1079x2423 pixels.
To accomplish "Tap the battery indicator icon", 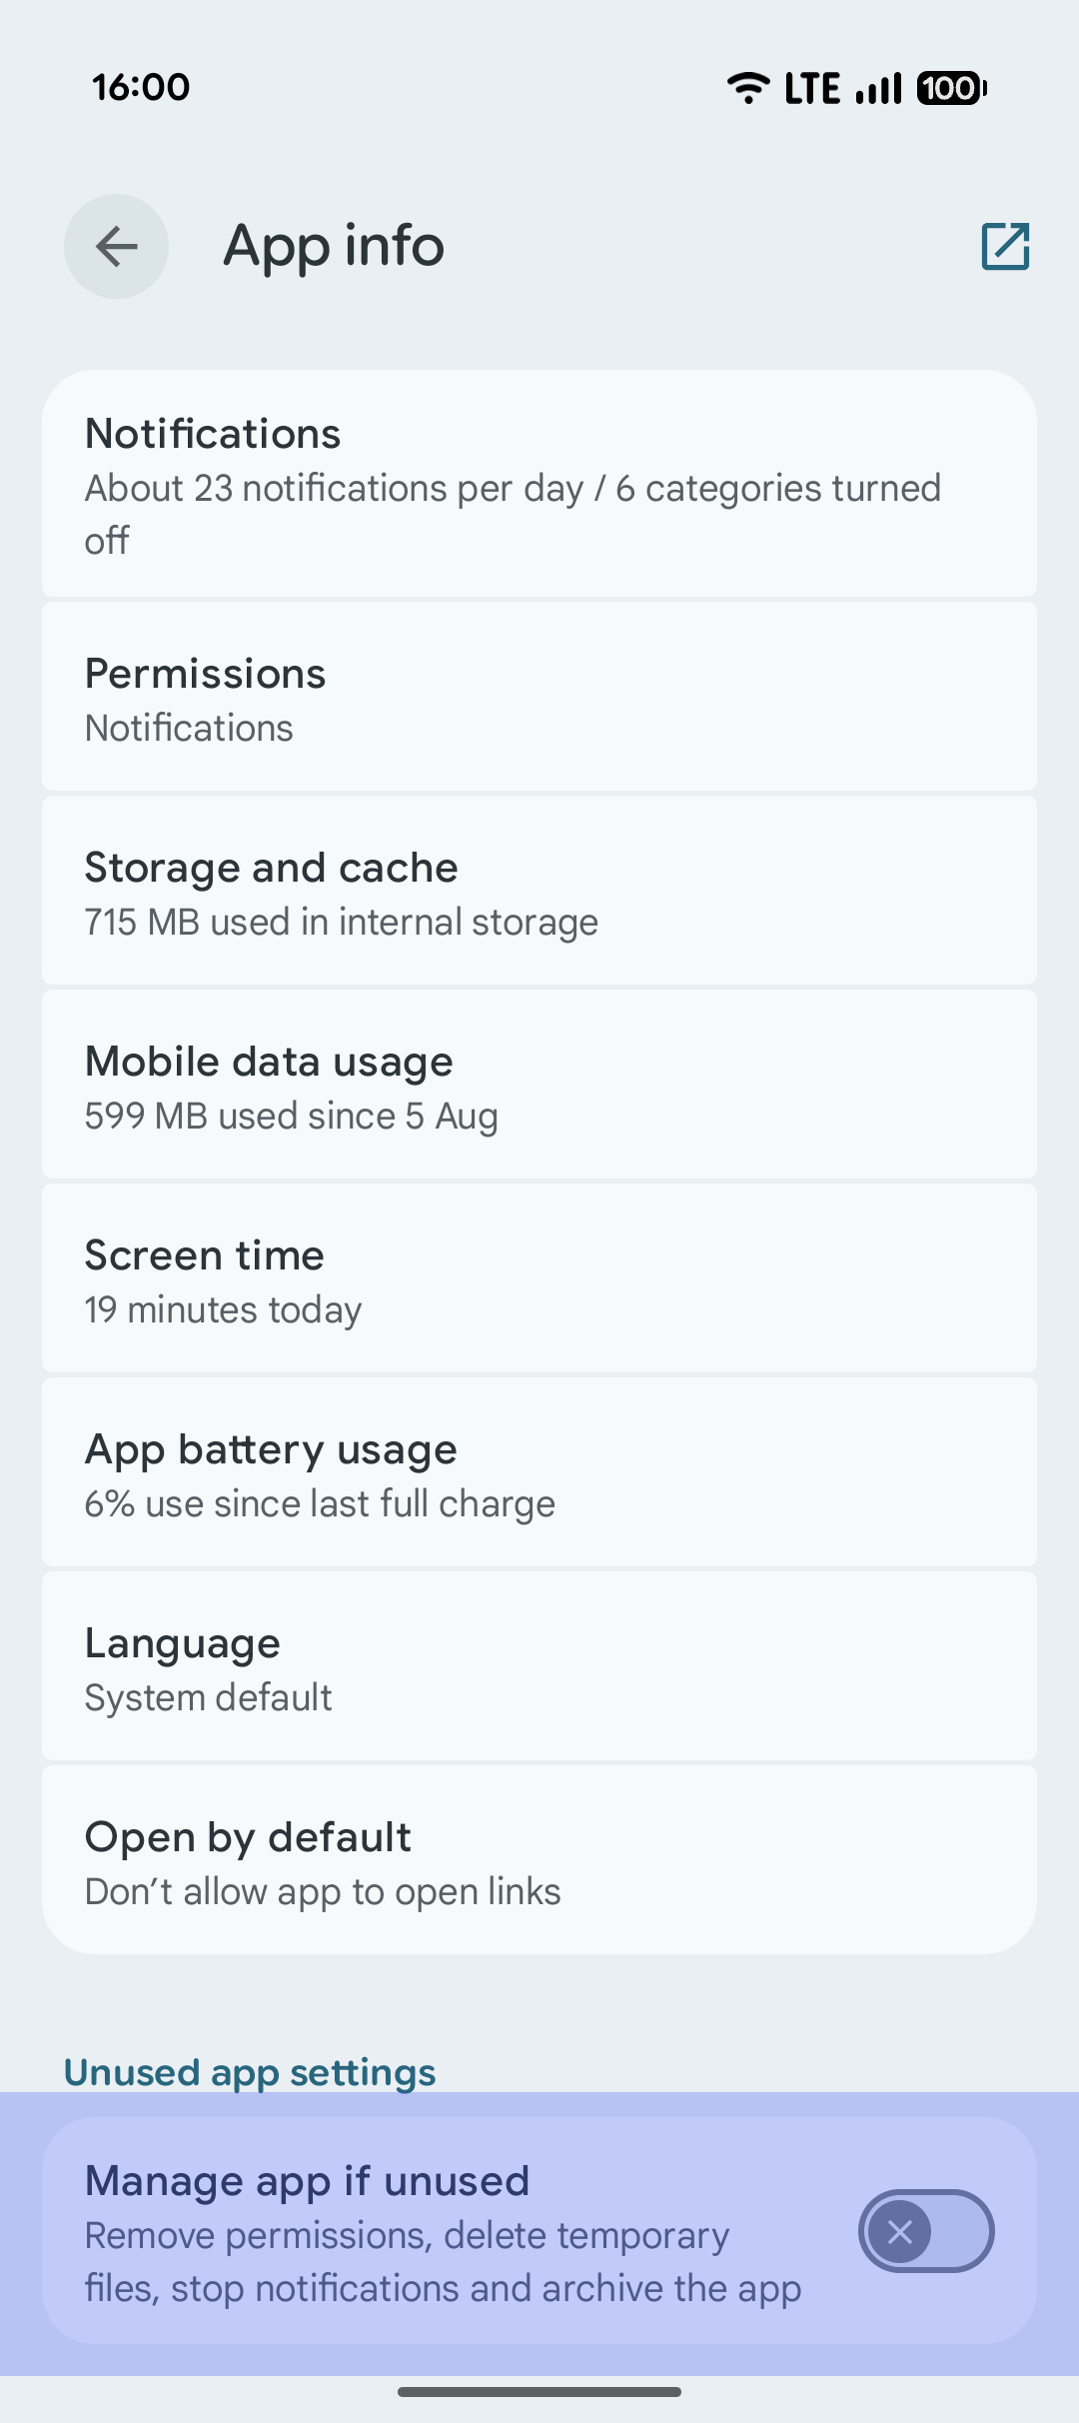I will [951, 88].
